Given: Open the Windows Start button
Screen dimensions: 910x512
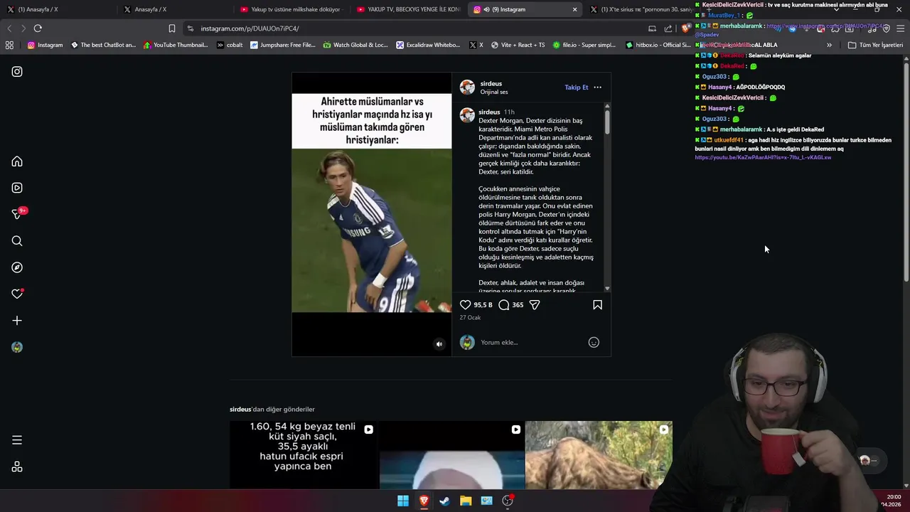Looking at the screenshot, I should (403, 501).
